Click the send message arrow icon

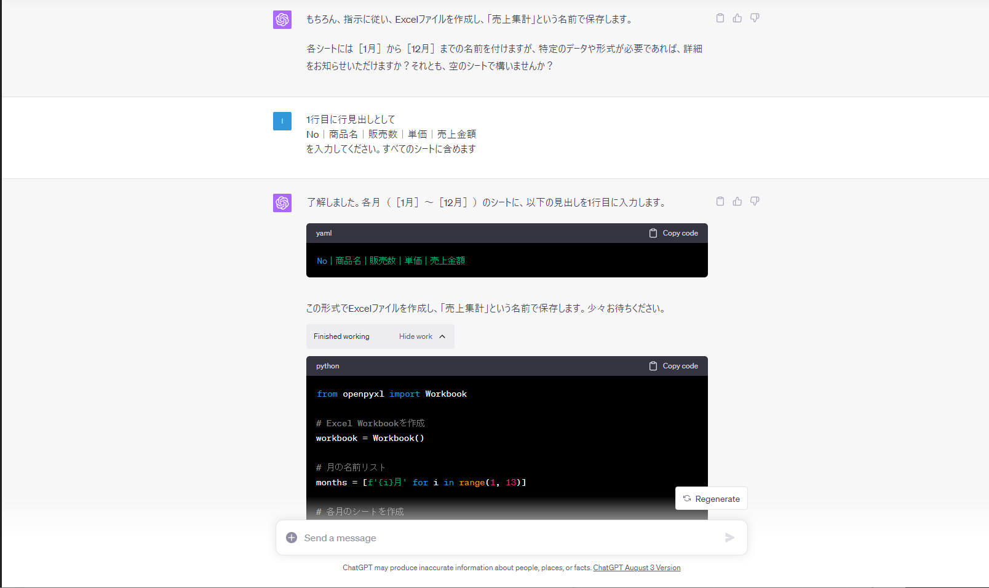[730, 538]
